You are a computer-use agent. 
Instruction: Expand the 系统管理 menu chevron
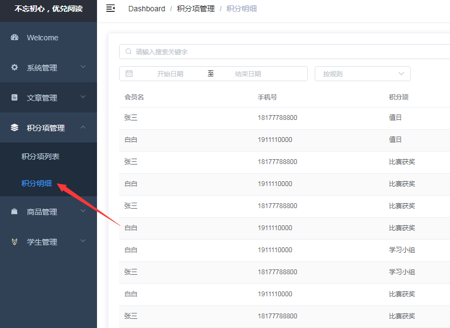(x=83, y=67)
